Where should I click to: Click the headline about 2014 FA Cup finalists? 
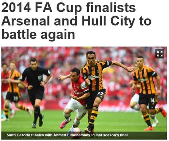76,21
